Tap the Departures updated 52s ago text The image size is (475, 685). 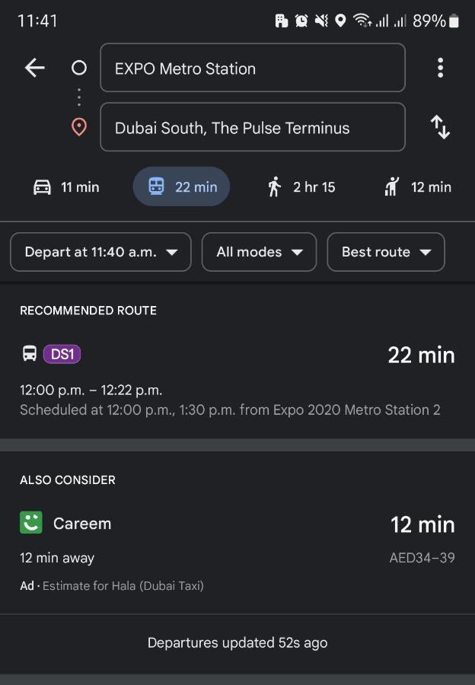tap(237, 642)
